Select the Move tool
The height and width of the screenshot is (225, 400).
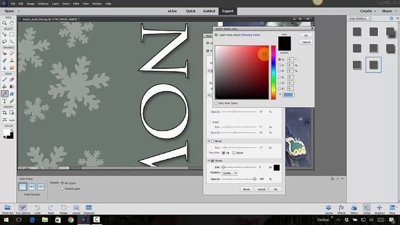pyautogui.click(x=4, y=34)
